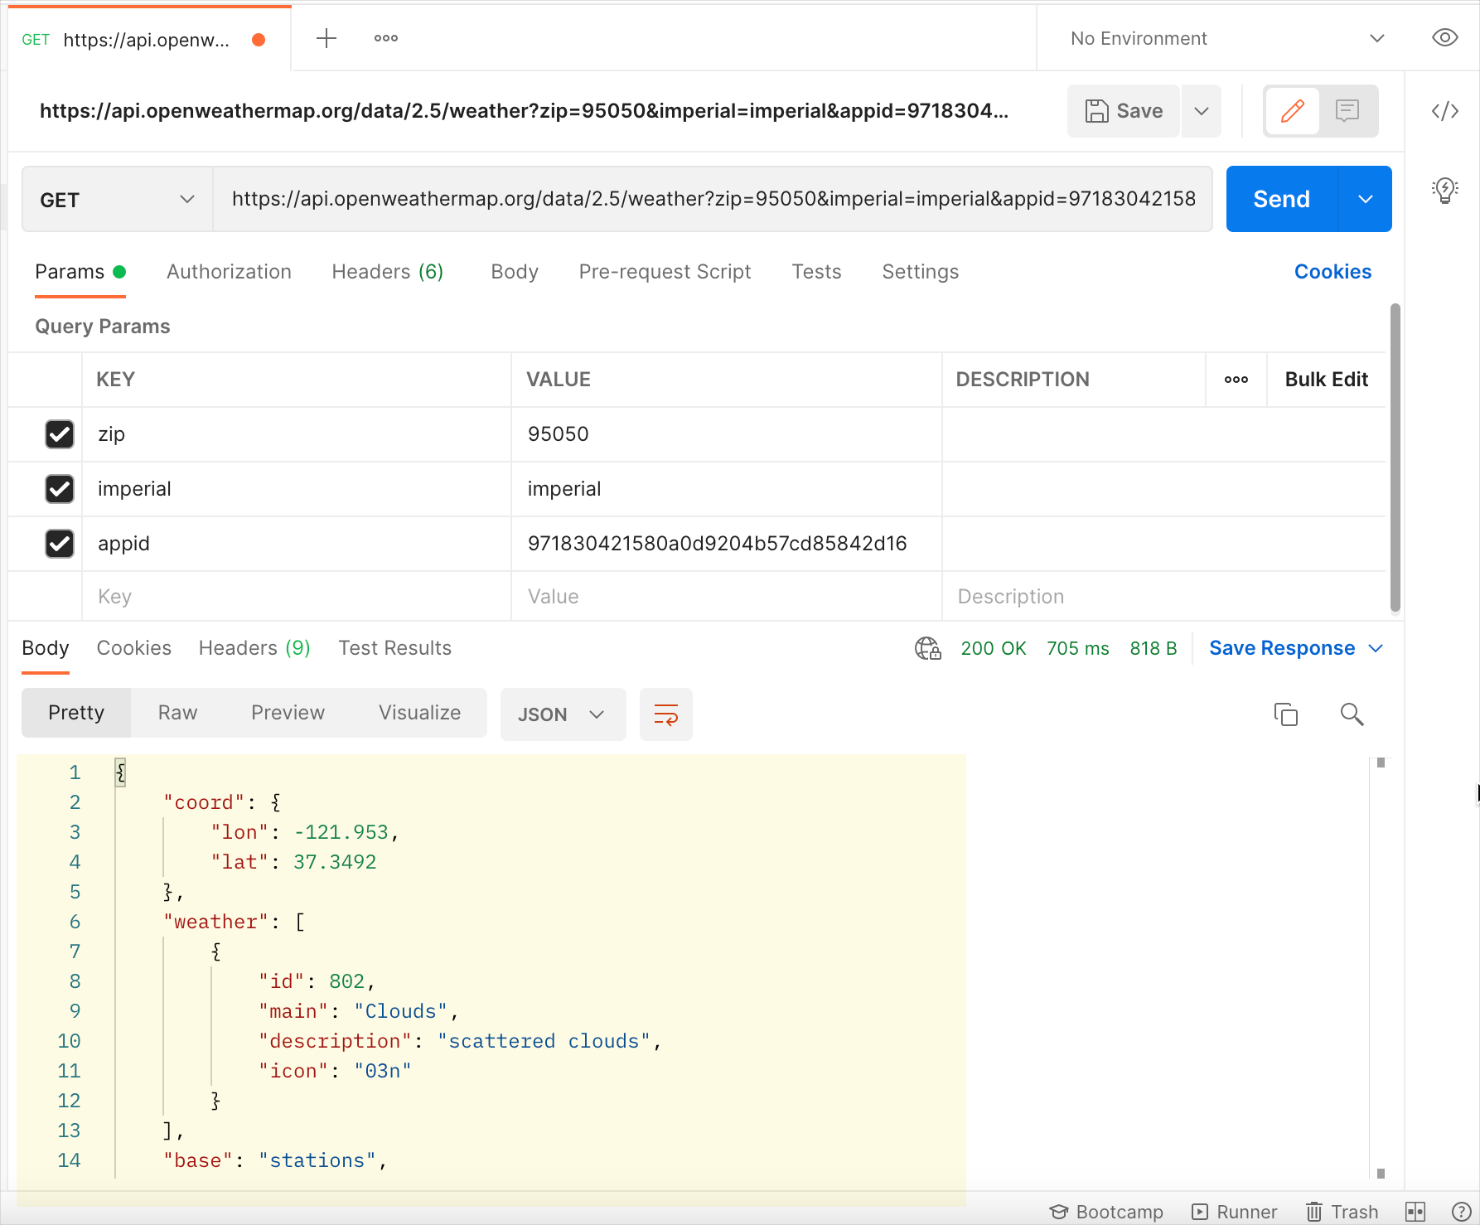Screen dimensions: 1480x1225
Task: Click the comment icon next to Save
Action: coord(1347,110)
